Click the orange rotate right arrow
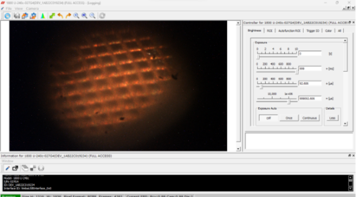Screen dimensions: 356x197 click(x=68, y=16)
